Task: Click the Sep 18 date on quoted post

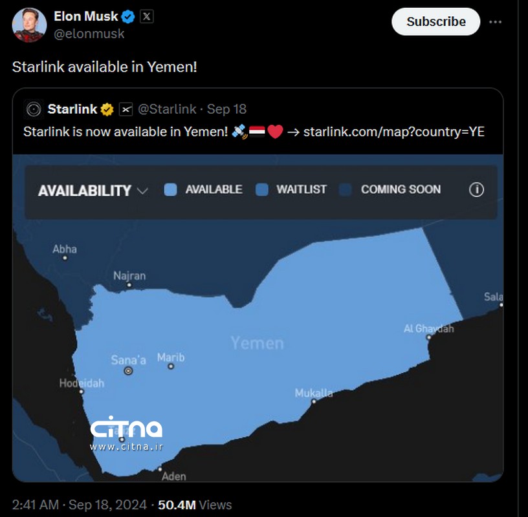Action: 226,109
